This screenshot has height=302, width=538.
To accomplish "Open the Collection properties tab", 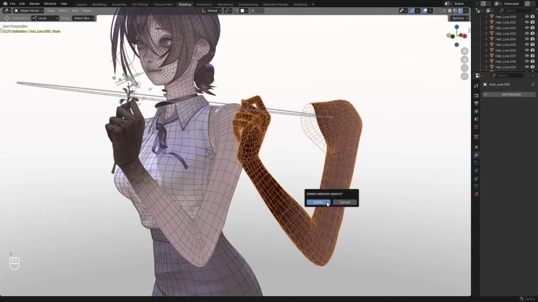I will 476,137.
